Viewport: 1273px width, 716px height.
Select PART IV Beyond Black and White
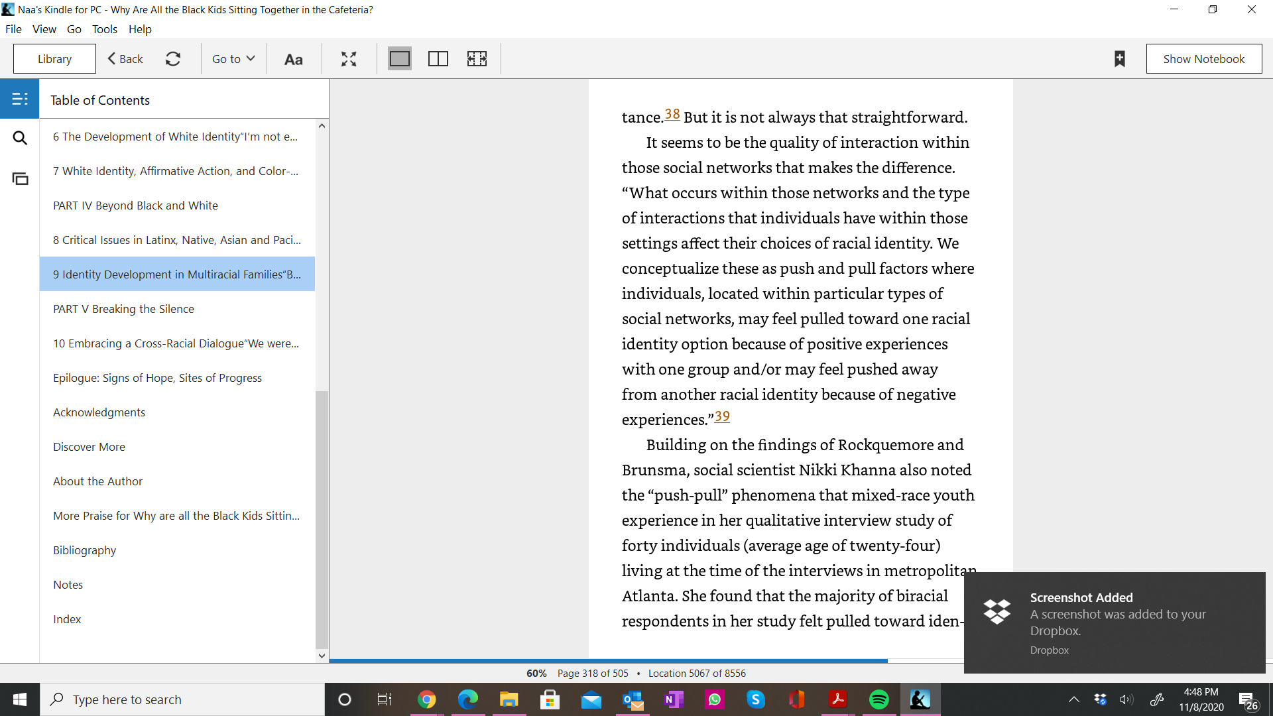point(177,206)
